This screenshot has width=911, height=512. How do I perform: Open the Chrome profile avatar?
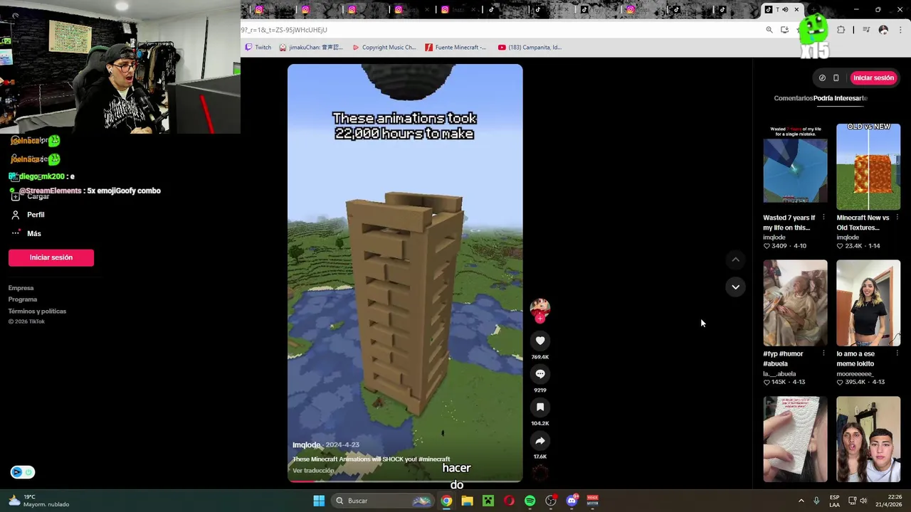883,30
